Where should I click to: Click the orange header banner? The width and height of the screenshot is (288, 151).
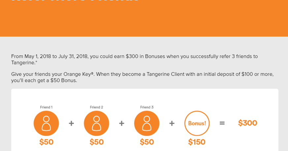pos(144,20)
